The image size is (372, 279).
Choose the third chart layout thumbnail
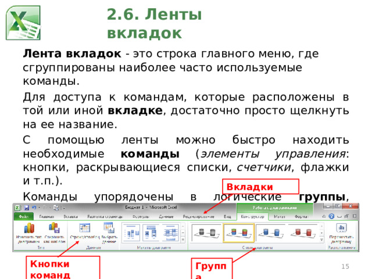(170, 233)
